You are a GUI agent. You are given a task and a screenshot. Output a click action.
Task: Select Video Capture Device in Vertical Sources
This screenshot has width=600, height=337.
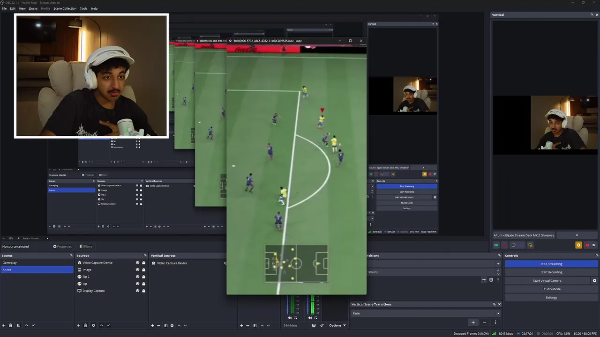[x=172, y=263]
